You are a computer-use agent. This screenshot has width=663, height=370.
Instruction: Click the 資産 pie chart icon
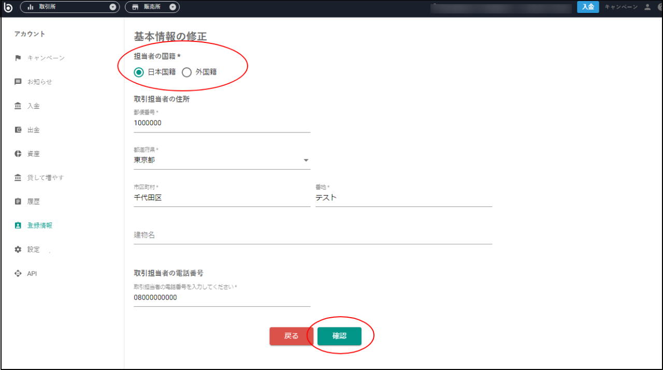[18, 154]
